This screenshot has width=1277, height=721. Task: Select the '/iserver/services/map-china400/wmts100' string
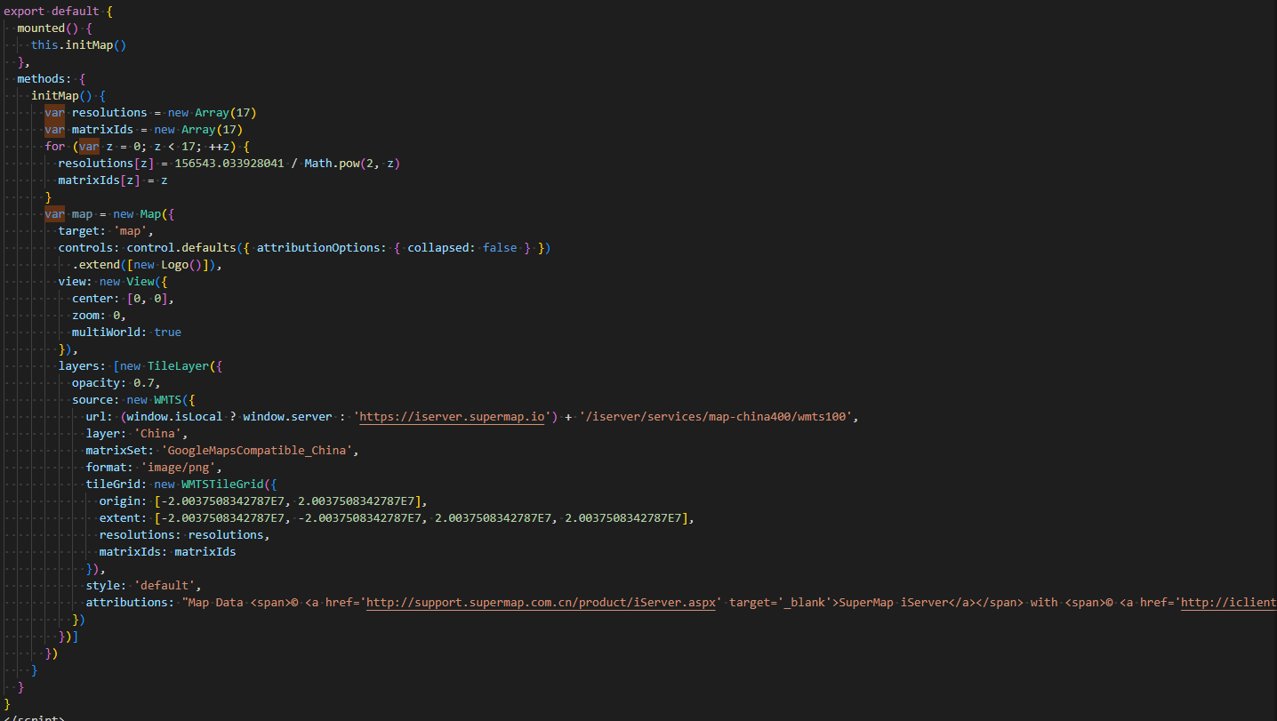[718, 416]
